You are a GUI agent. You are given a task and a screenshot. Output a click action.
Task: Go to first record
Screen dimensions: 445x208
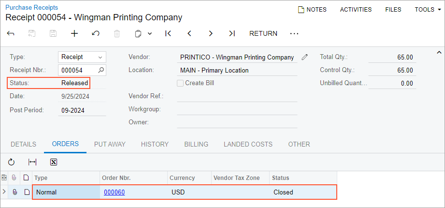point(168,33)
